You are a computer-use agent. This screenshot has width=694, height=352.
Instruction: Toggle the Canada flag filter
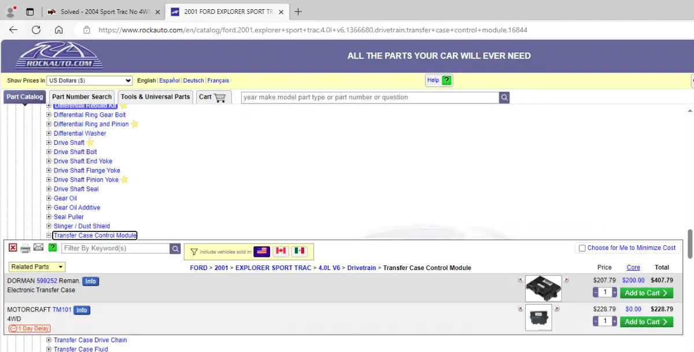280,251
